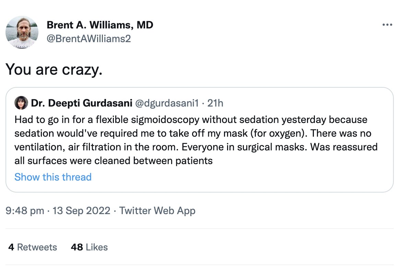Expand Show this thread
The width and height of the screenshot is (402, 272).
53,177
